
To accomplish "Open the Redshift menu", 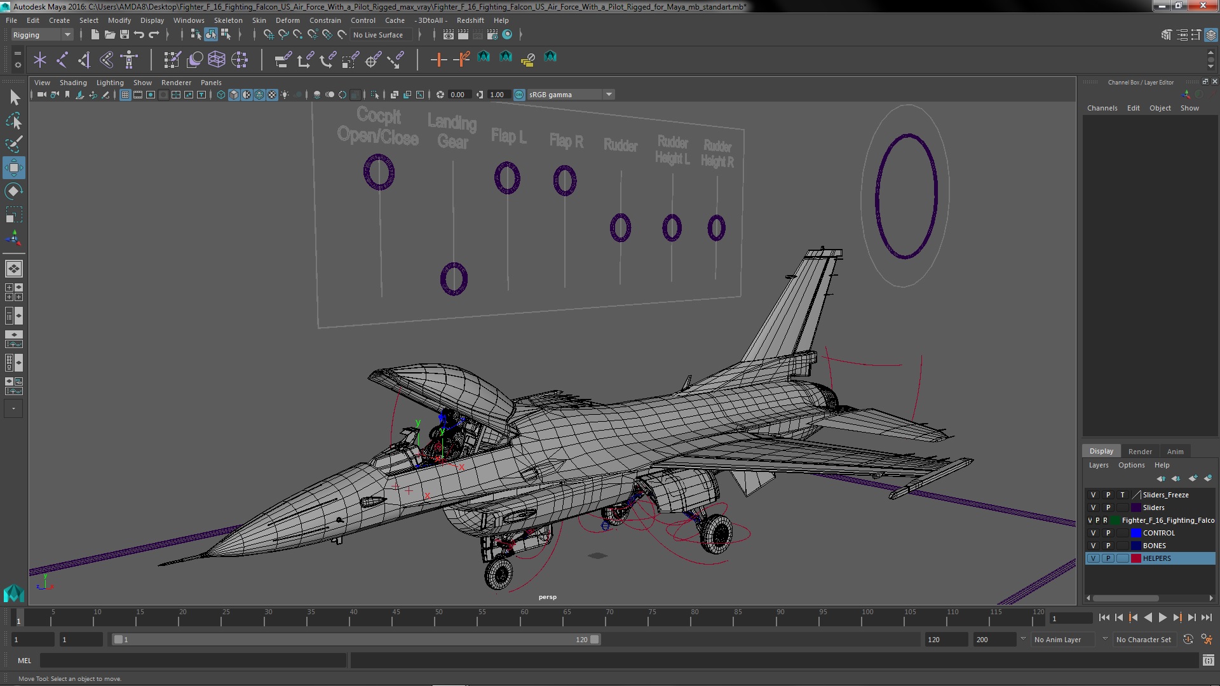I will [x=470, y=20].
